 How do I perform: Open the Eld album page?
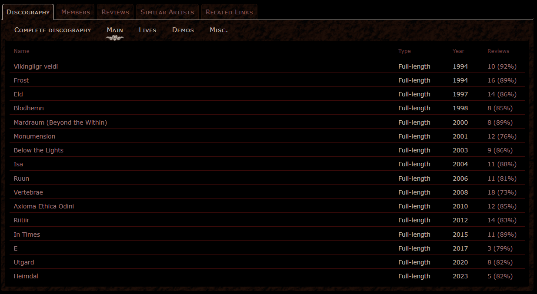(18, 94)
